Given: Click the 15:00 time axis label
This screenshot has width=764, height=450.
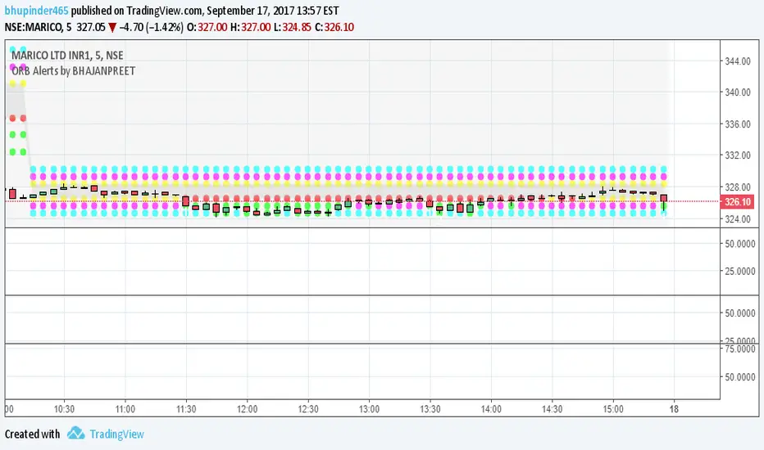Looking at the screenshot, I should [613, 409].
